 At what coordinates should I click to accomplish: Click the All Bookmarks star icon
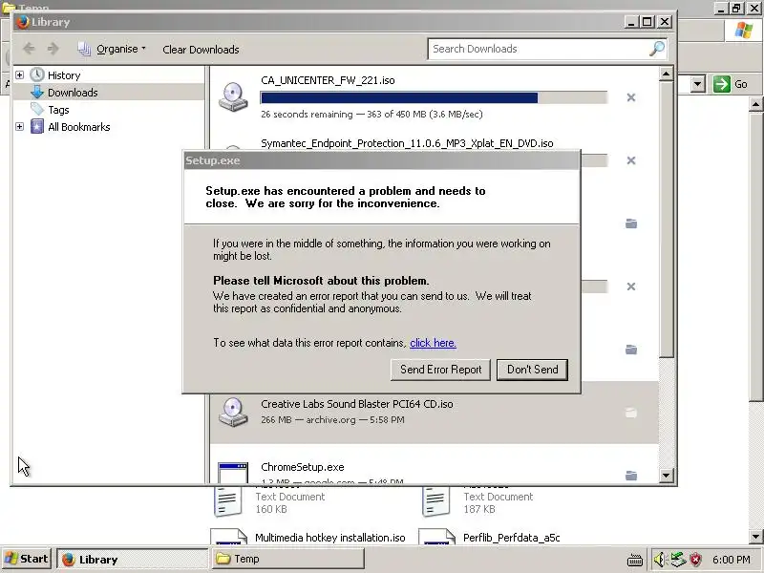pos(37,127)
